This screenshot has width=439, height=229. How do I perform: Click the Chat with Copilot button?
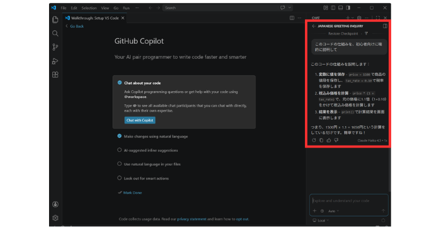(x=140, y=120)
